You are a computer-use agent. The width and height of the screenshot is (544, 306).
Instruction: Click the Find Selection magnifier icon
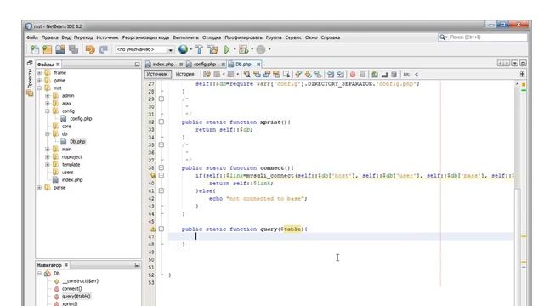point(247,74)
